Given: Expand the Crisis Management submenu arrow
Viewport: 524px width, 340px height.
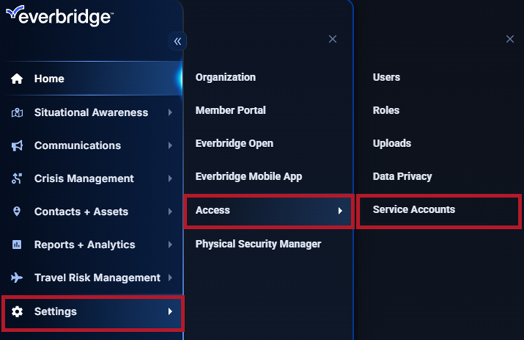Looking at the screenshot, I should pyautogui.click(x=170, y=178).
